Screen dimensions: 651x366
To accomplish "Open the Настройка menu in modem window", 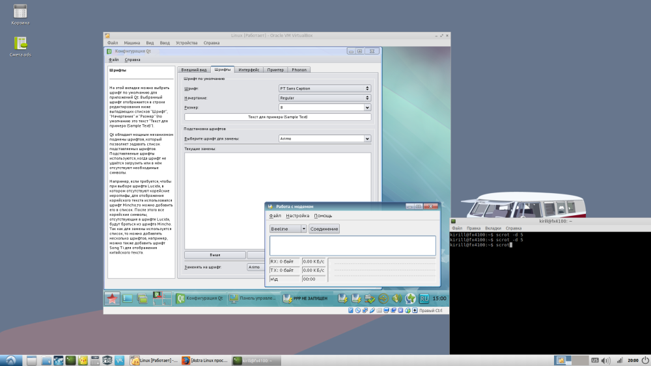I will [298, 215].
